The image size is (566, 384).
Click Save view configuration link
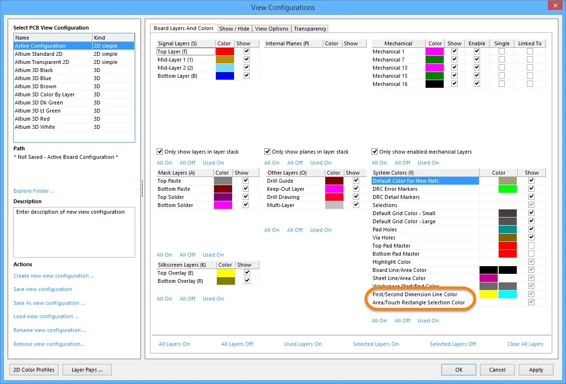(43, 289)
